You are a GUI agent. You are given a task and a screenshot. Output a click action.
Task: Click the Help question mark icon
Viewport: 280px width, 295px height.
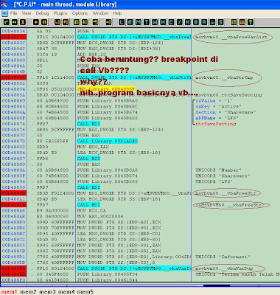[x=251, y=22]
